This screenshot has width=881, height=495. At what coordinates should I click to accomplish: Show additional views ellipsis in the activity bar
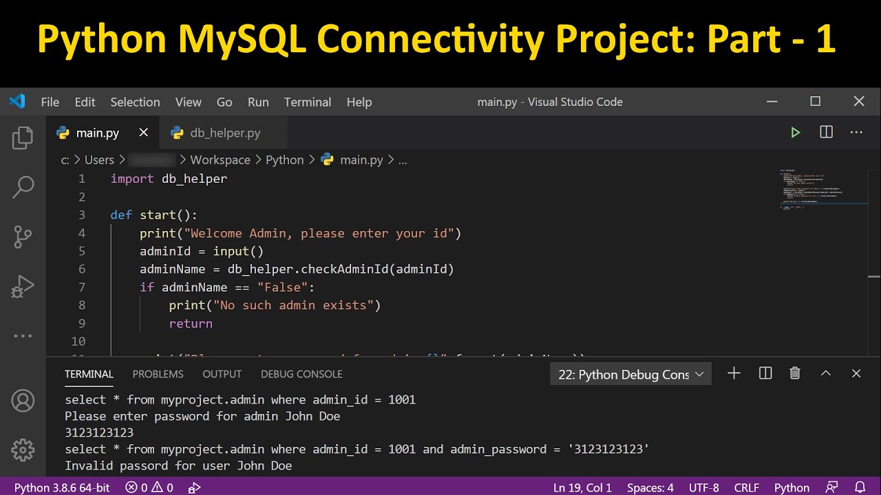23,336
